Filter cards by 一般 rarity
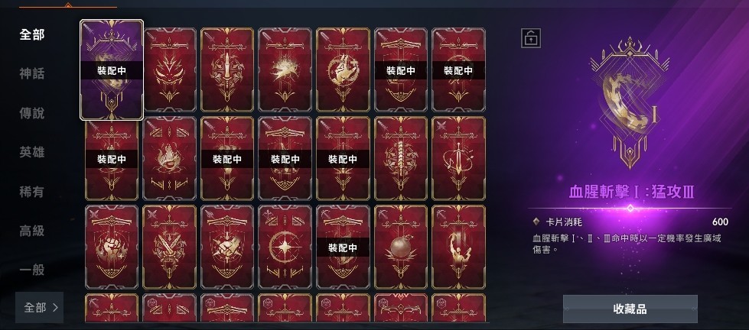 tap(32, 270)
